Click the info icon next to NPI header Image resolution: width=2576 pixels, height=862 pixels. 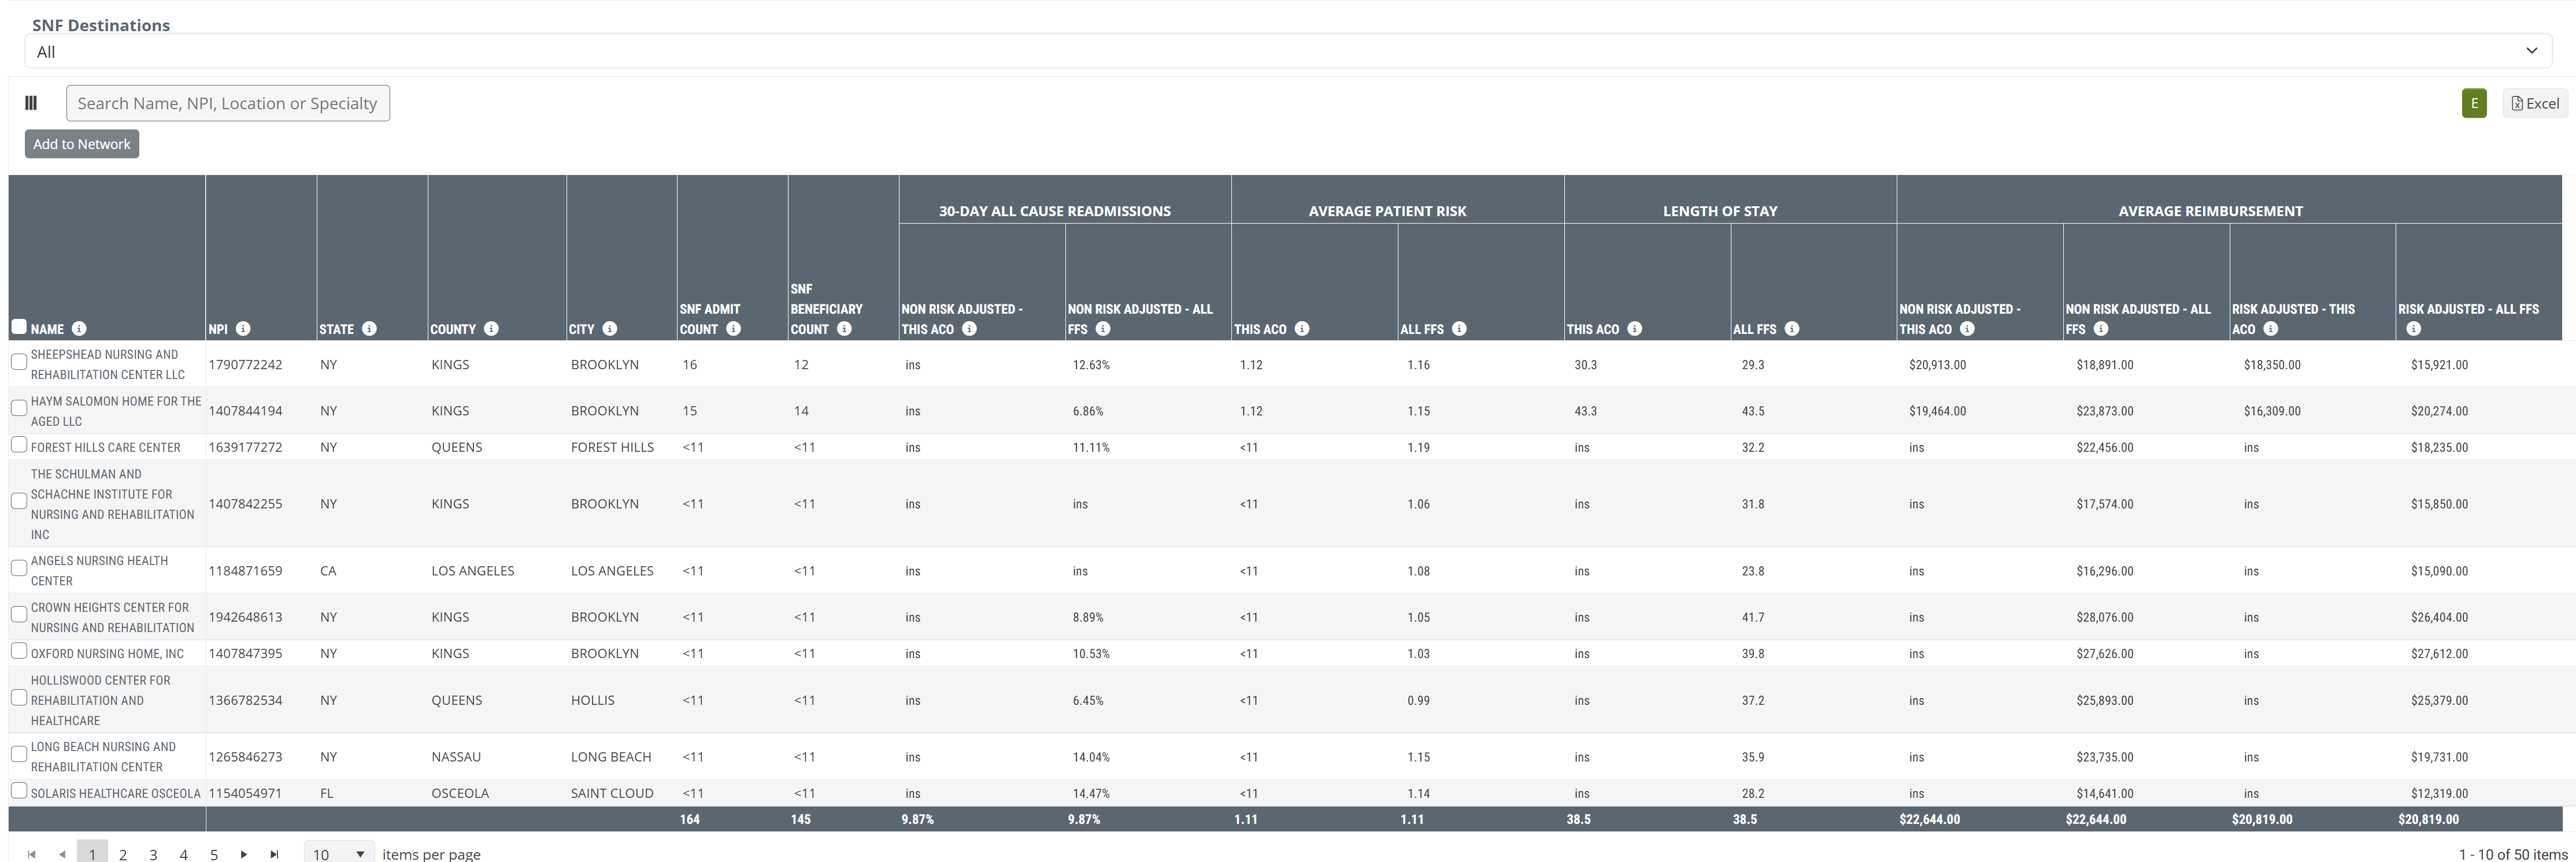(x=243, y=329)
